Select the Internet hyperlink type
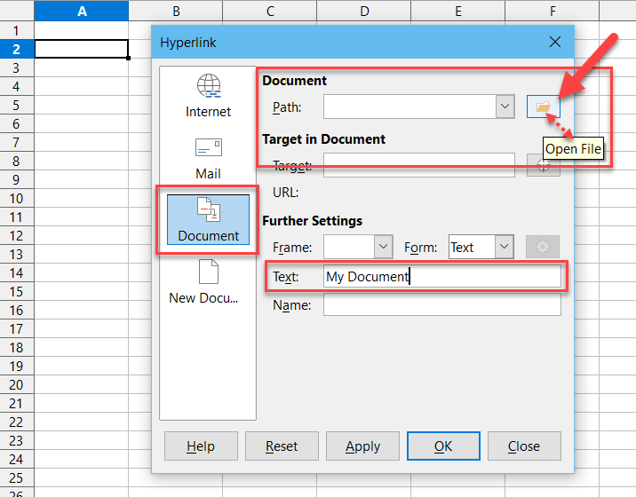Image resolution: width=636 pixels, height=497 pixels. tap(208, 97)
